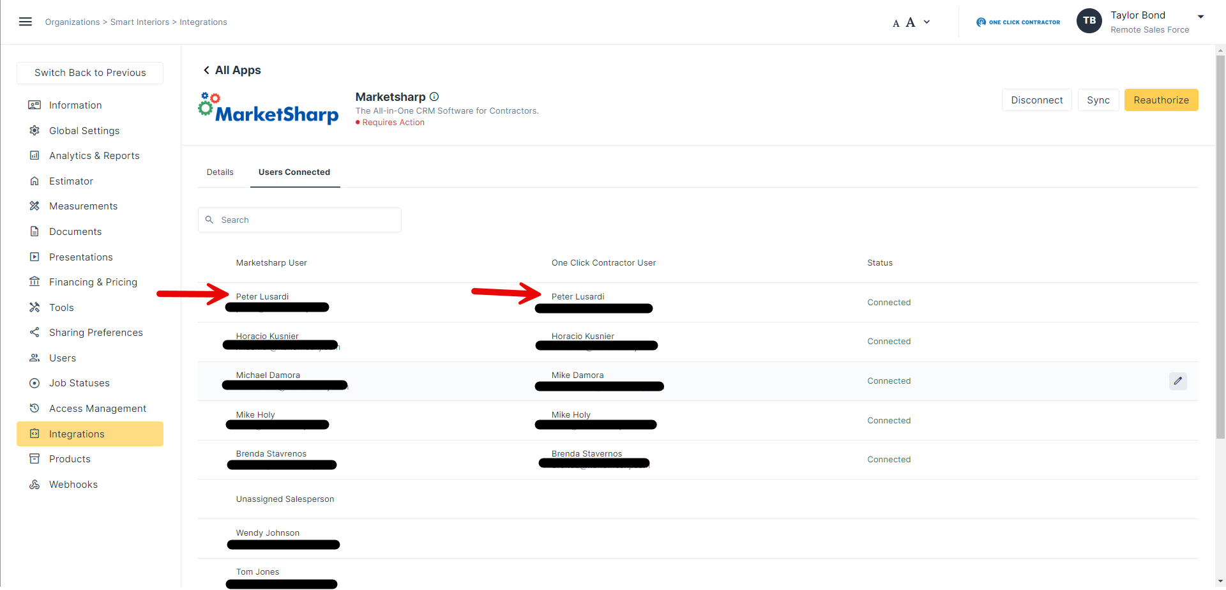Click the Peter Lusardi Marketsharp user name
Screen dimensions: 1226x590
click(x=262, y=296)
